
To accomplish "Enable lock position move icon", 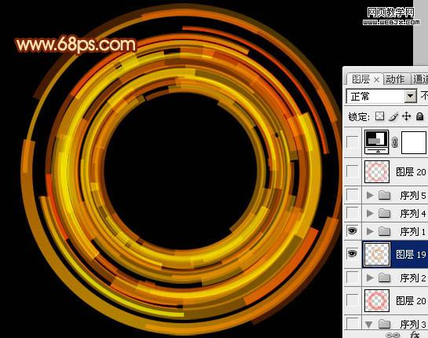I will click(x=407, y=116).
